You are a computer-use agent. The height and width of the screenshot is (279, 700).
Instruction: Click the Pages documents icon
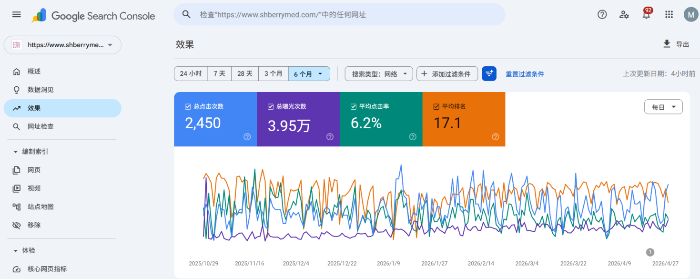coord(17,170)
